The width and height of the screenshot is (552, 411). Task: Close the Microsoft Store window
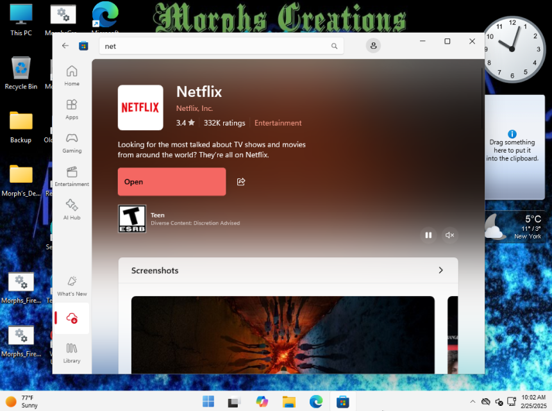pos(472,41)
